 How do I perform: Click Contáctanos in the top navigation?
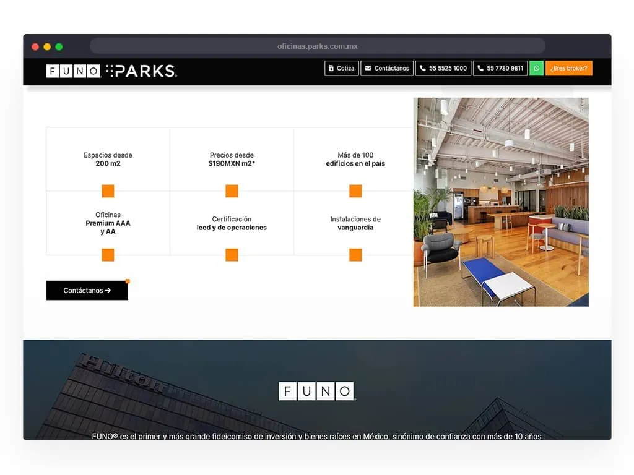click(386, 68)
